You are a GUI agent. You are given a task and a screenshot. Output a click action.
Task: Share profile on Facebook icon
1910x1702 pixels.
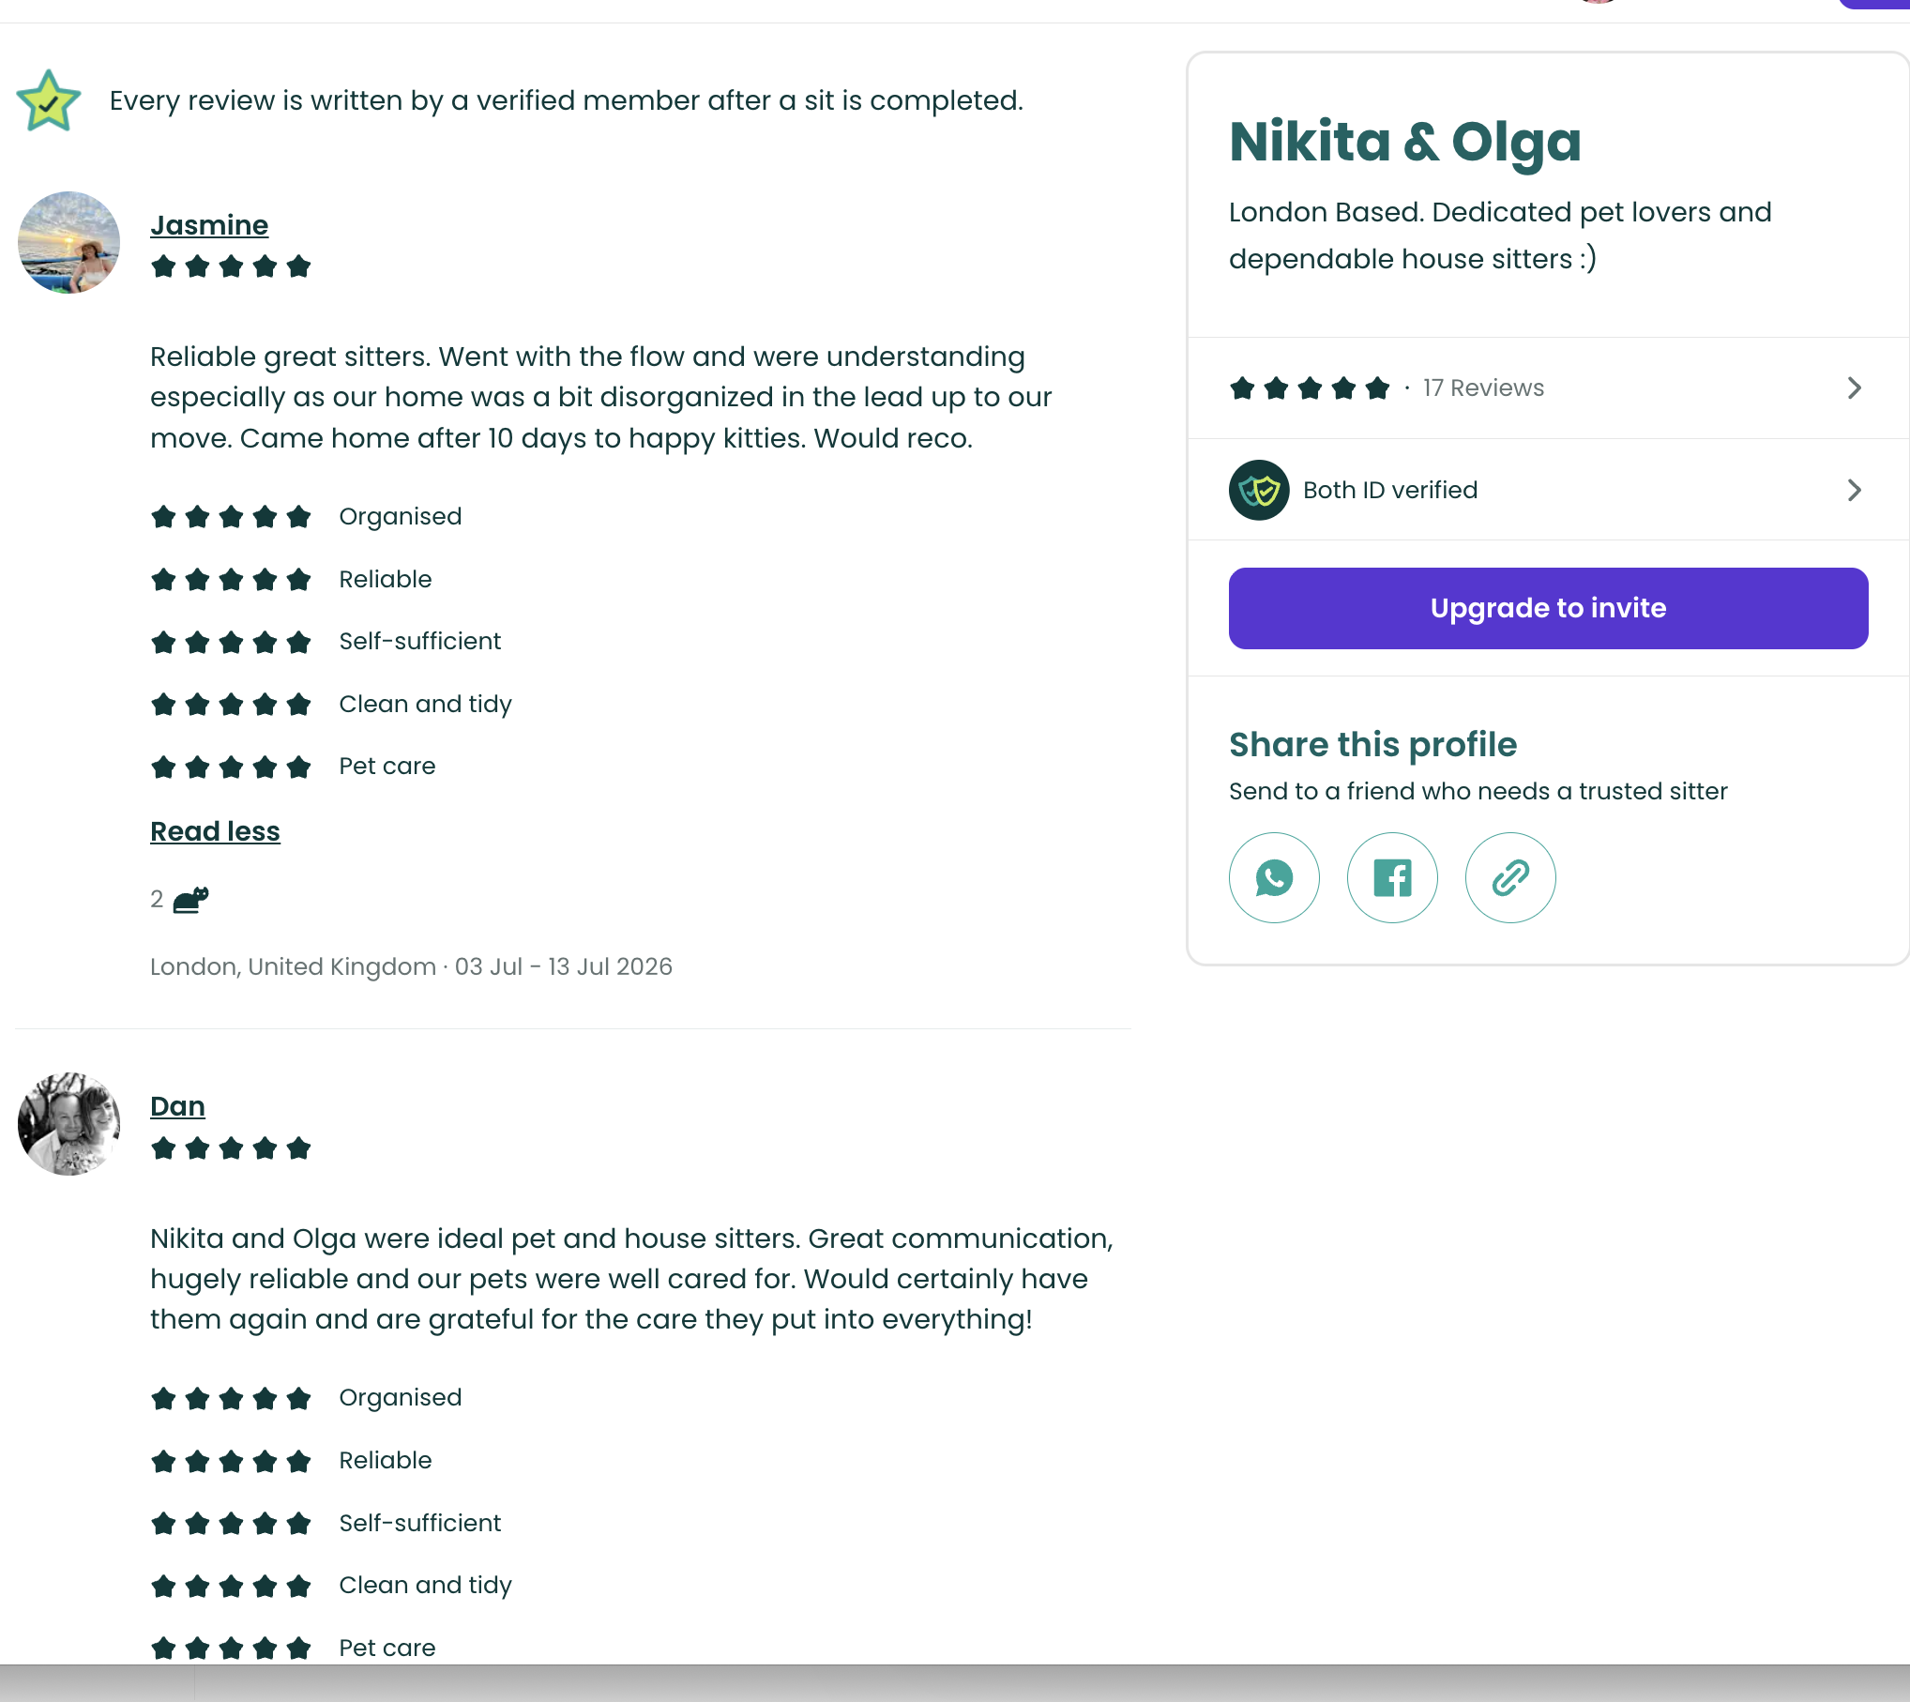pyautogui.click(x=1392, y=878)
